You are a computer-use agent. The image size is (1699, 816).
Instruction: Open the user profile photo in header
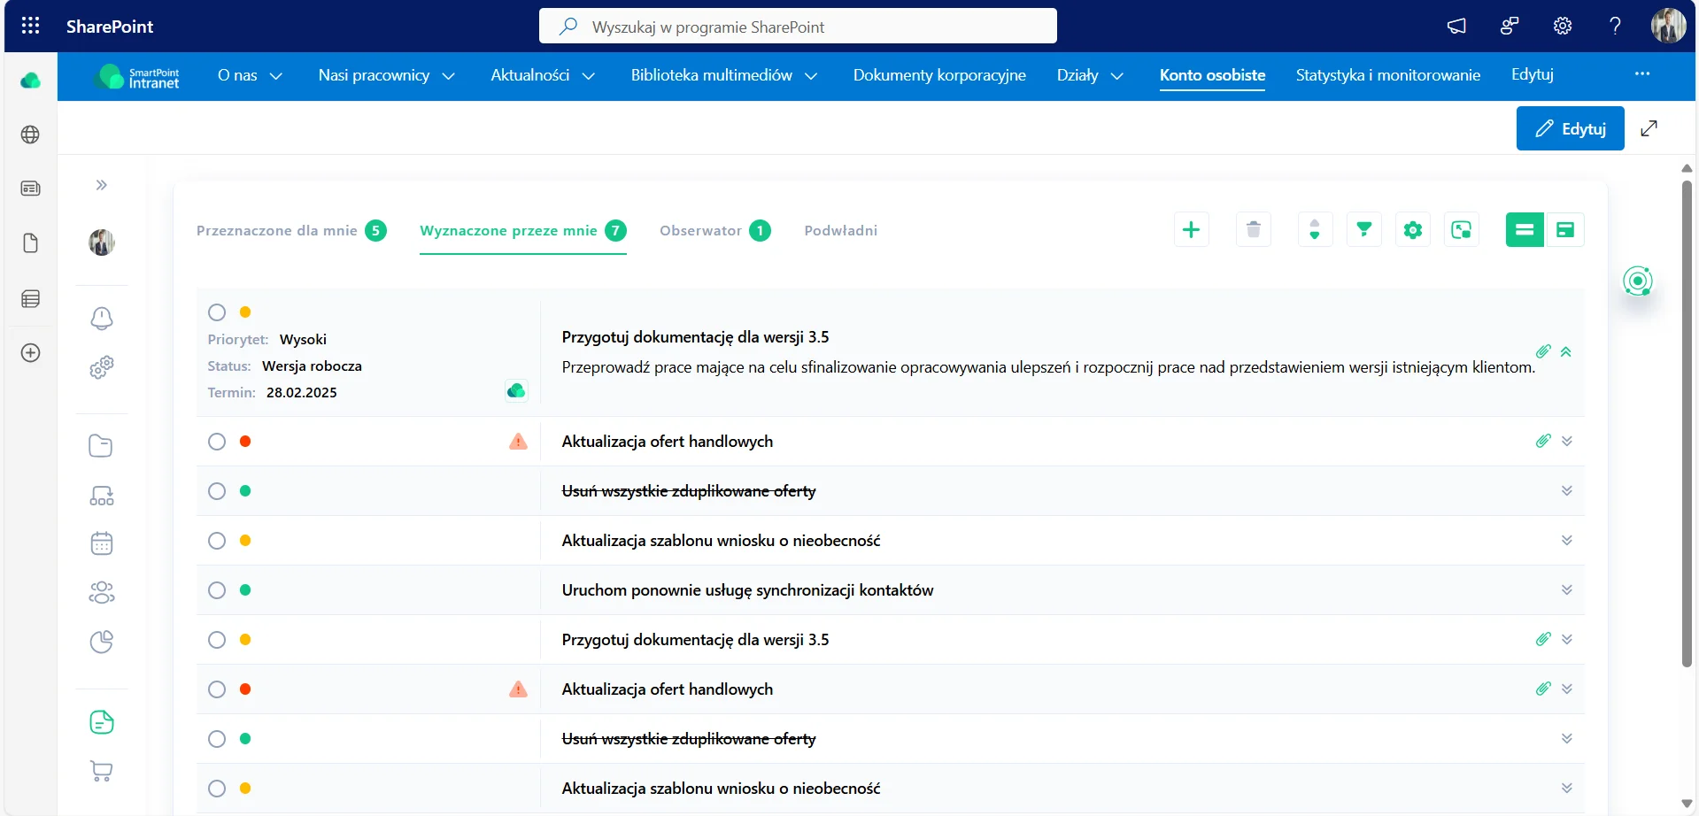coord(1668,26)
